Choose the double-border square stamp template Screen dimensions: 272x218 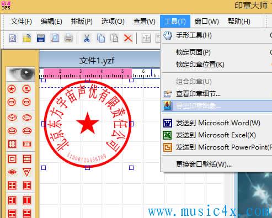click(x=12, y=159)
